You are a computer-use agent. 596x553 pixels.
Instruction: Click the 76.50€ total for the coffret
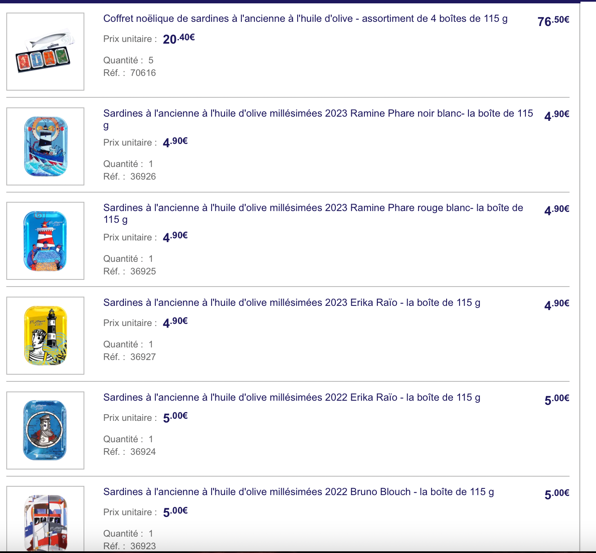553,21
